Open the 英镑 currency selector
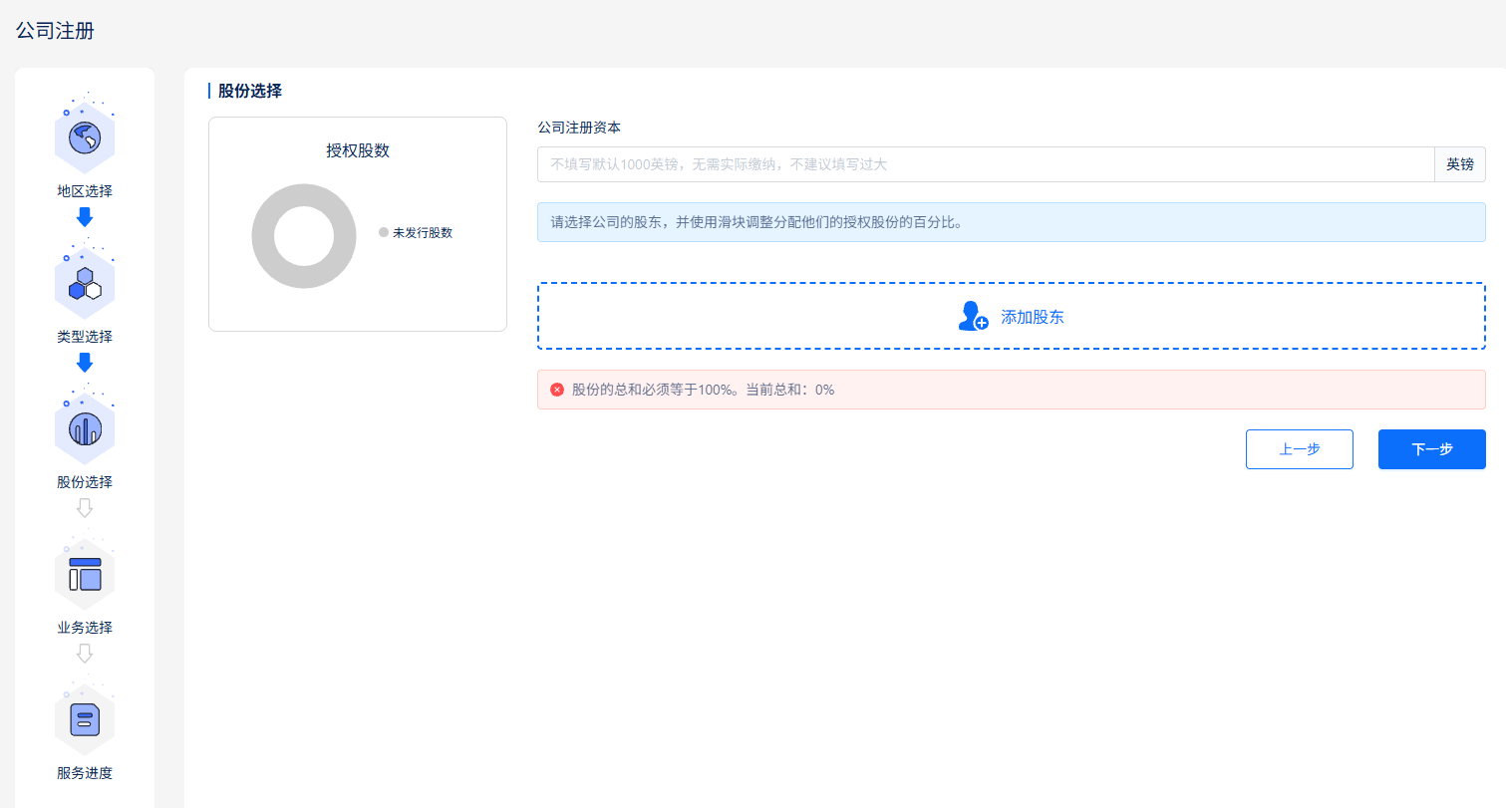This screenshot has height=808, width=1506. [x=1459, y=163]
